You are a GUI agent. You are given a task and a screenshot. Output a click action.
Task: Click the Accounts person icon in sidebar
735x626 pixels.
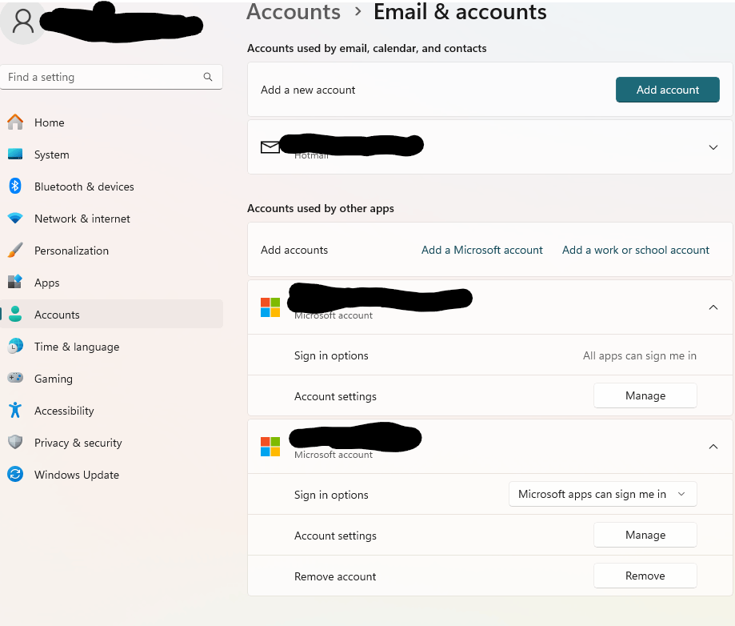(x=15, y=314)
